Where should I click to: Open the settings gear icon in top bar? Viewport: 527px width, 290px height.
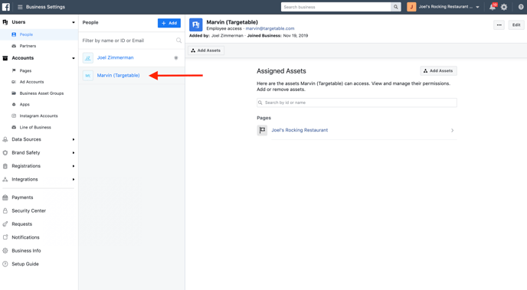(504, 7)
